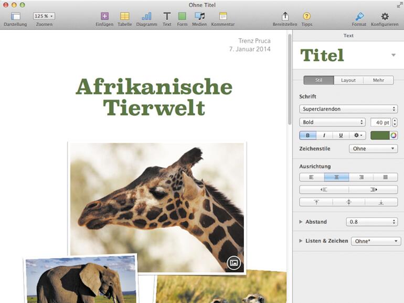This screenshot has height=303, width=404.
Task: Open the Superclarendon font dropdown
Action: (348, 109)
